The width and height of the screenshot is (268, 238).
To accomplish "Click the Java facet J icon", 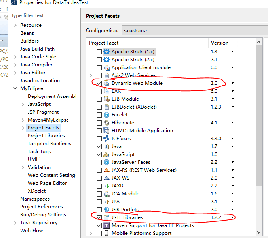I will pos(106,146).
